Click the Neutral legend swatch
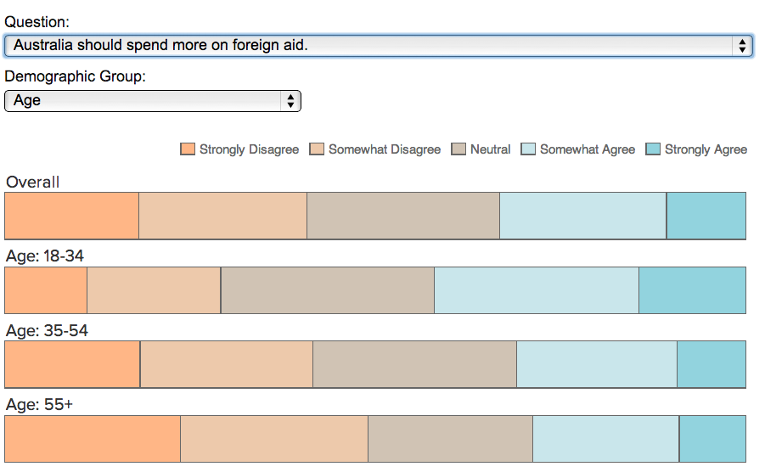 pos(458,149)
